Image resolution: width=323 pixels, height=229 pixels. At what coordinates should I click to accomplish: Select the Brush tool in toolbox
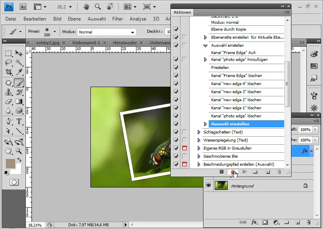(x=19, y=83)
